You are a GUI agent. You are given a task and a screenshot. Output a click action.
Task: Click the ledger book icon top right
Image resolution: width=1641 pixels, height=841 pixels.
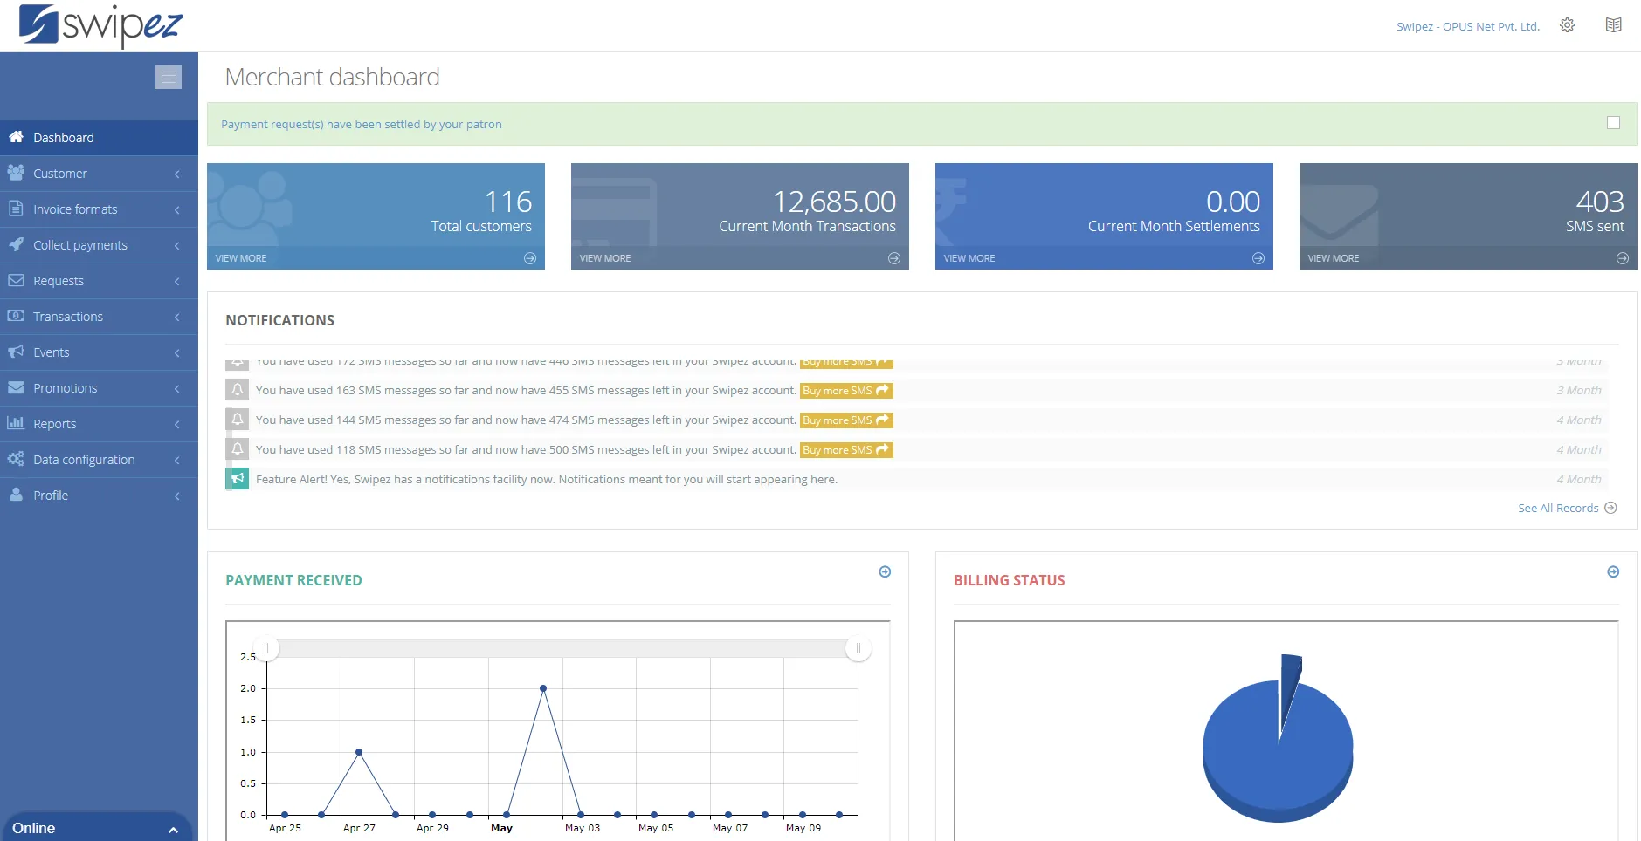coord(1613,24)
